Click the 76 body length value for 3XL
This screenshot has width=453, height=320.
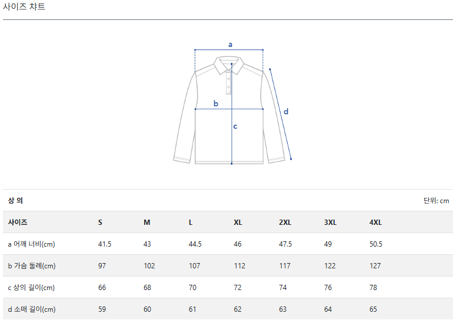pyautogui.click(x=328, y=288)
